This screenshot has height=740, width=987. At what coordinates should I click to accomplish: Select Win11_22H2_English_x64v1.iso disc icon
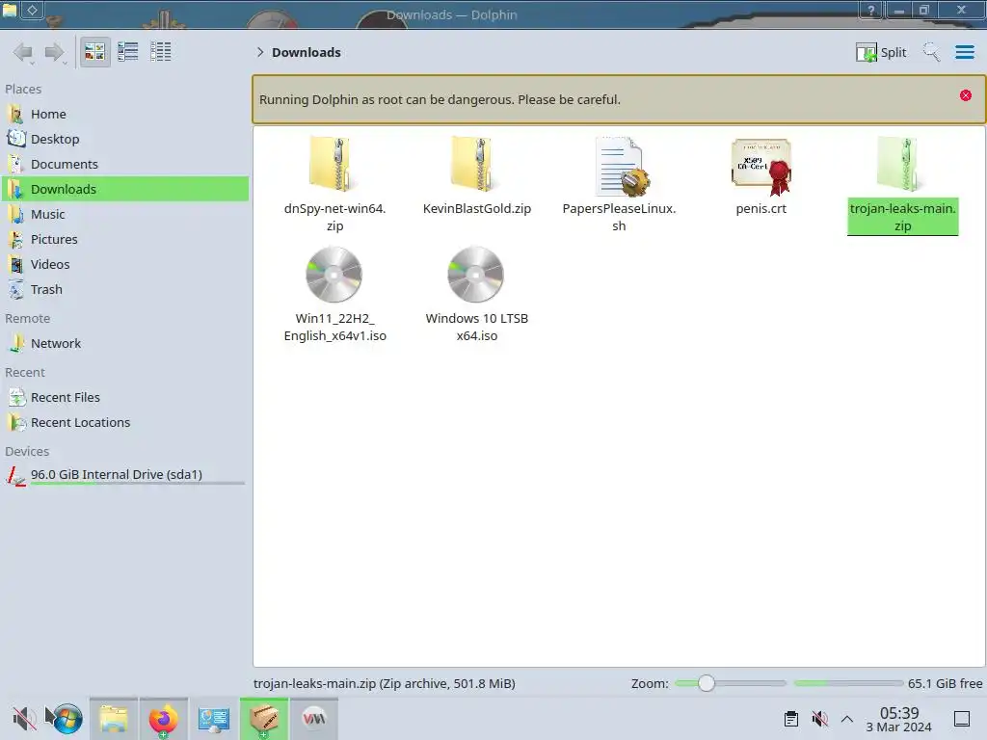point(334,275)
